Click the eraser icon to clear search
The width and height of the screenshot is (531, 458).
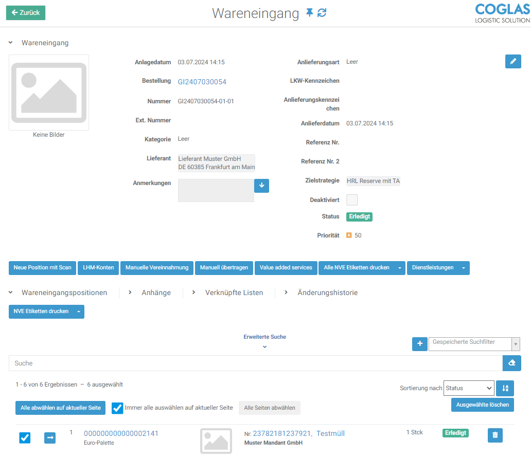click(x=511, y=363)
